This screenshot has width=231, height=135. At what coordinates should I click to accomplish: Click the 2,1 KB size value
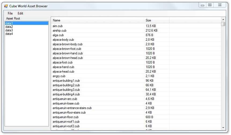click(x=150, y=76)
